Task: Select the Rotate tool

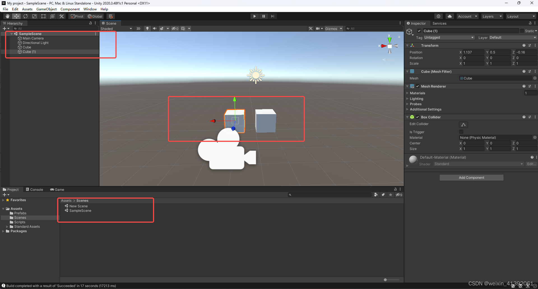Action: (x=25, y=16)
